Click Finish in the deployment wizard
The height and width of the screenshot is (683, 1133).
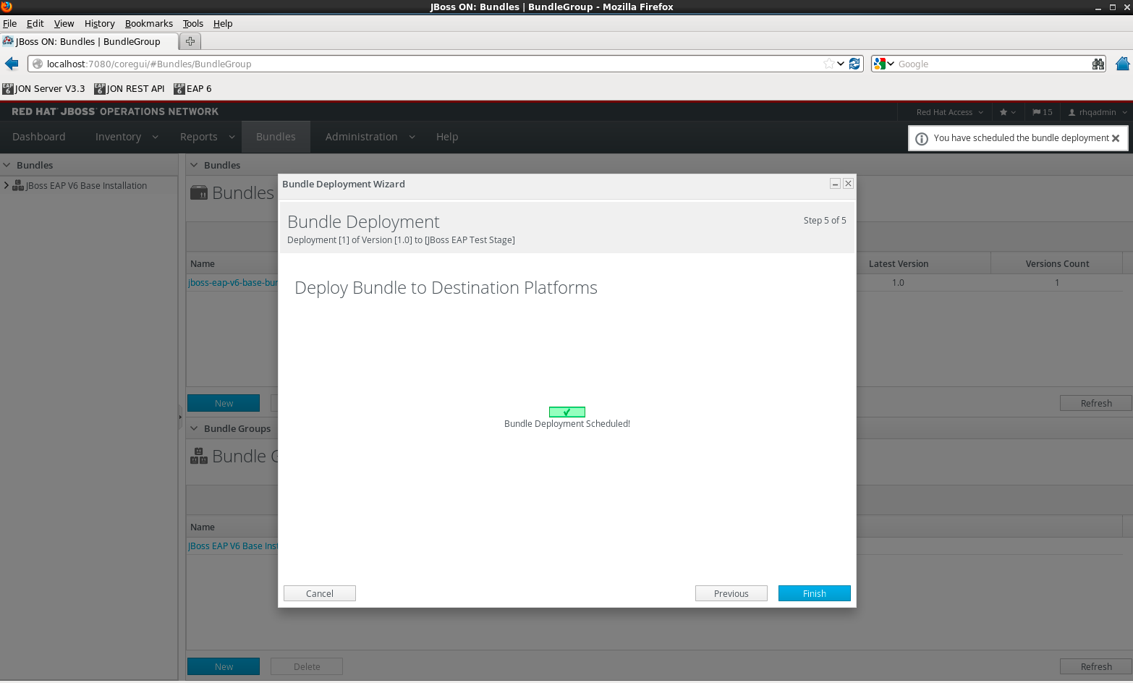coord(815,593)
